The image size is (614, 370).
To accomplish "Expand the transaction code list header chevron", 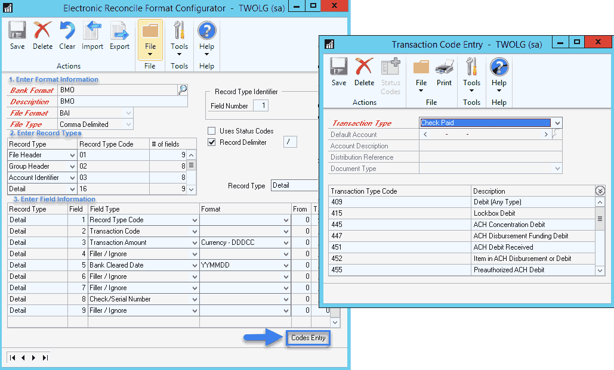I will [x=600, y=191].
